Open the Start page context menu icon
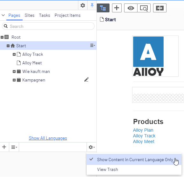 coord(93,45)
